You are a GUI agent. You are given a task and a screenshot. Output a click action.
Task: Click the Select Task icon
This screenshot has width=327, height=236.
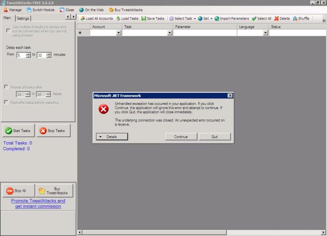pyautogui.click(x=171, y=19)
